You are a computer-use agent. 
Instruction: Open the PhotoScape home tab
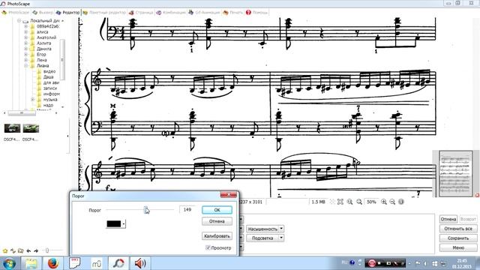coord(16,13)
